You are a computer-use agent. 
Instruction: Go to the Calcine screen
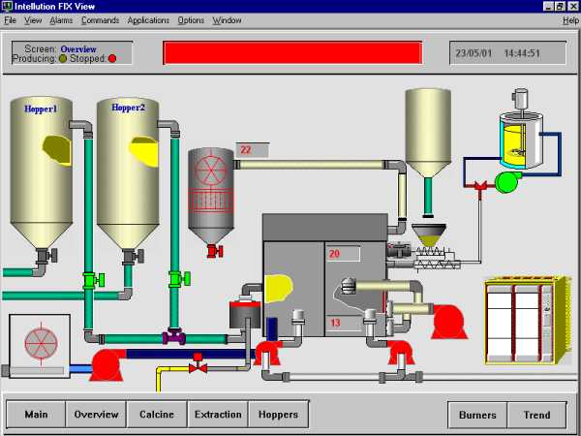click(157, 415)
